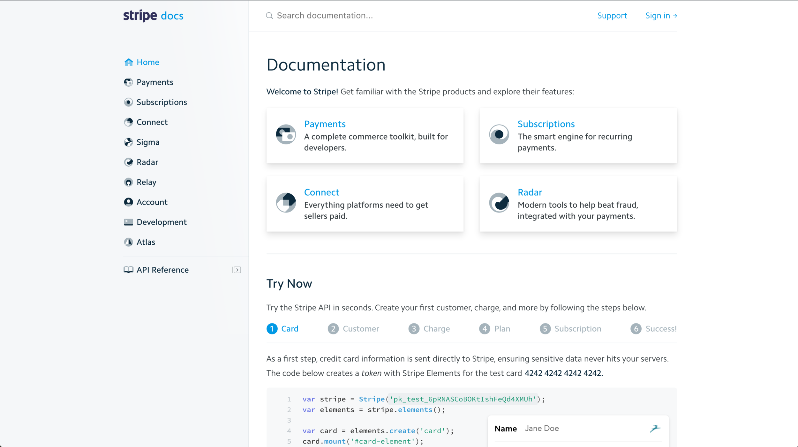Open the Radar card title link
Screen dimensions: 798x447
(530, 192)
